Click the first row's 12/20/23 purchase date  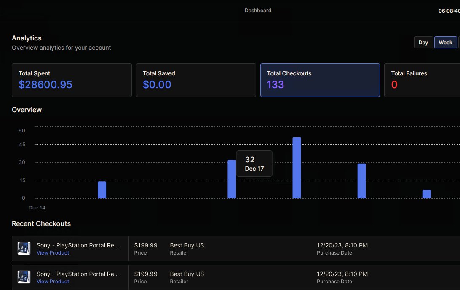[342, 245]
